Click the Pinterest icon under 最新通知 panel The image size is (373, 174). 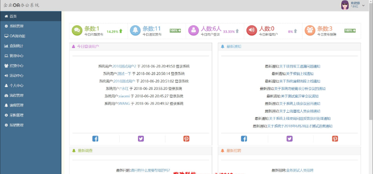click(x=335, y=139)
